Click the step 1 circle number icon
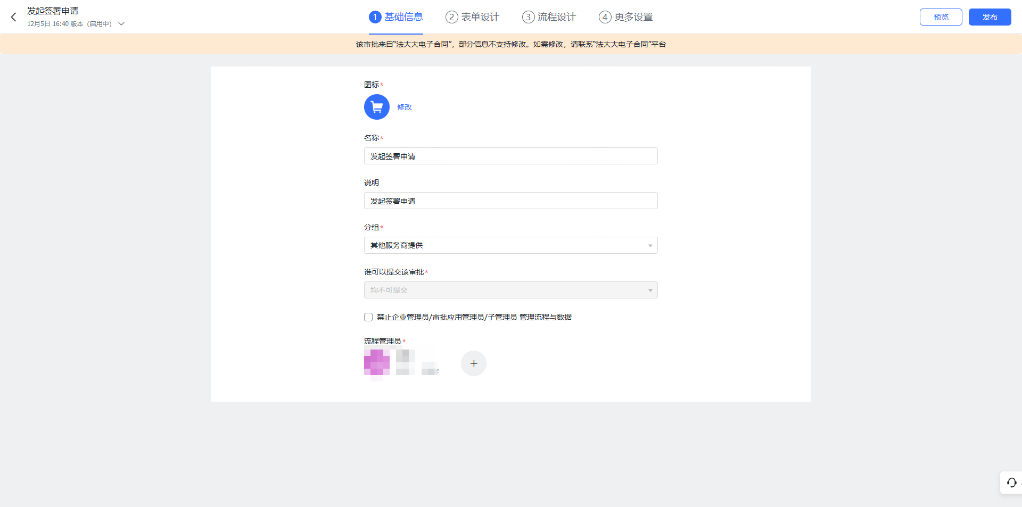Image resolution: width=1022 pixels, height=507 pixels. click(x=375, y=17)
